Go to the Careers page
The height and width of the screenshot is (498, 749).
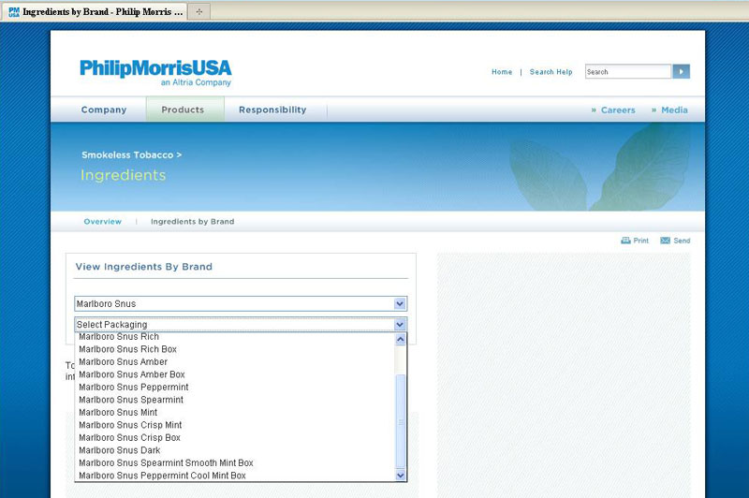click(x=617, y=110)
